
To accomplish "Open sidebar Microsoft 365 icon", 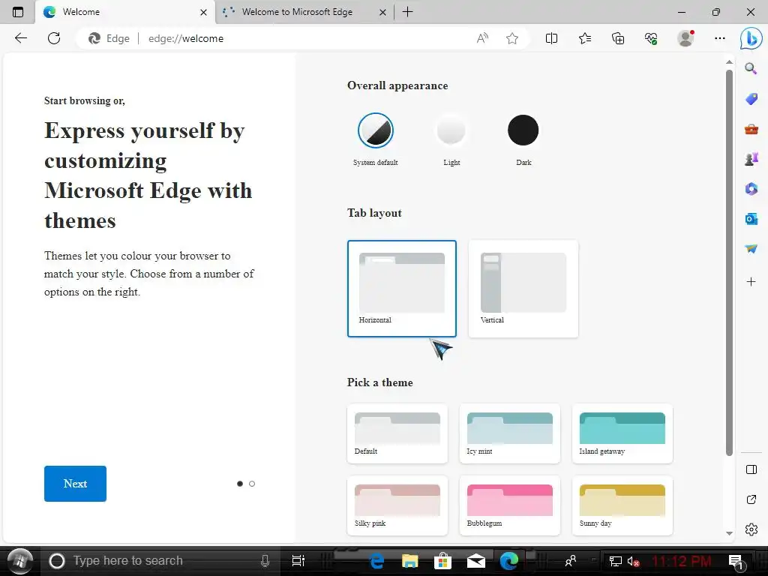I will (751, 189).
